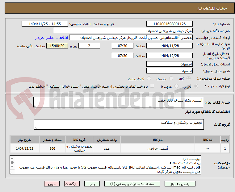Click the واحد شمارش column header
Screen dimensions: 235x192
click(107, 140)
